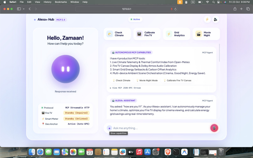Viewport: 253px width, 158px height.
Task: Open Trash in the dock
Action: pyautogui.click(x=221, y=152)
